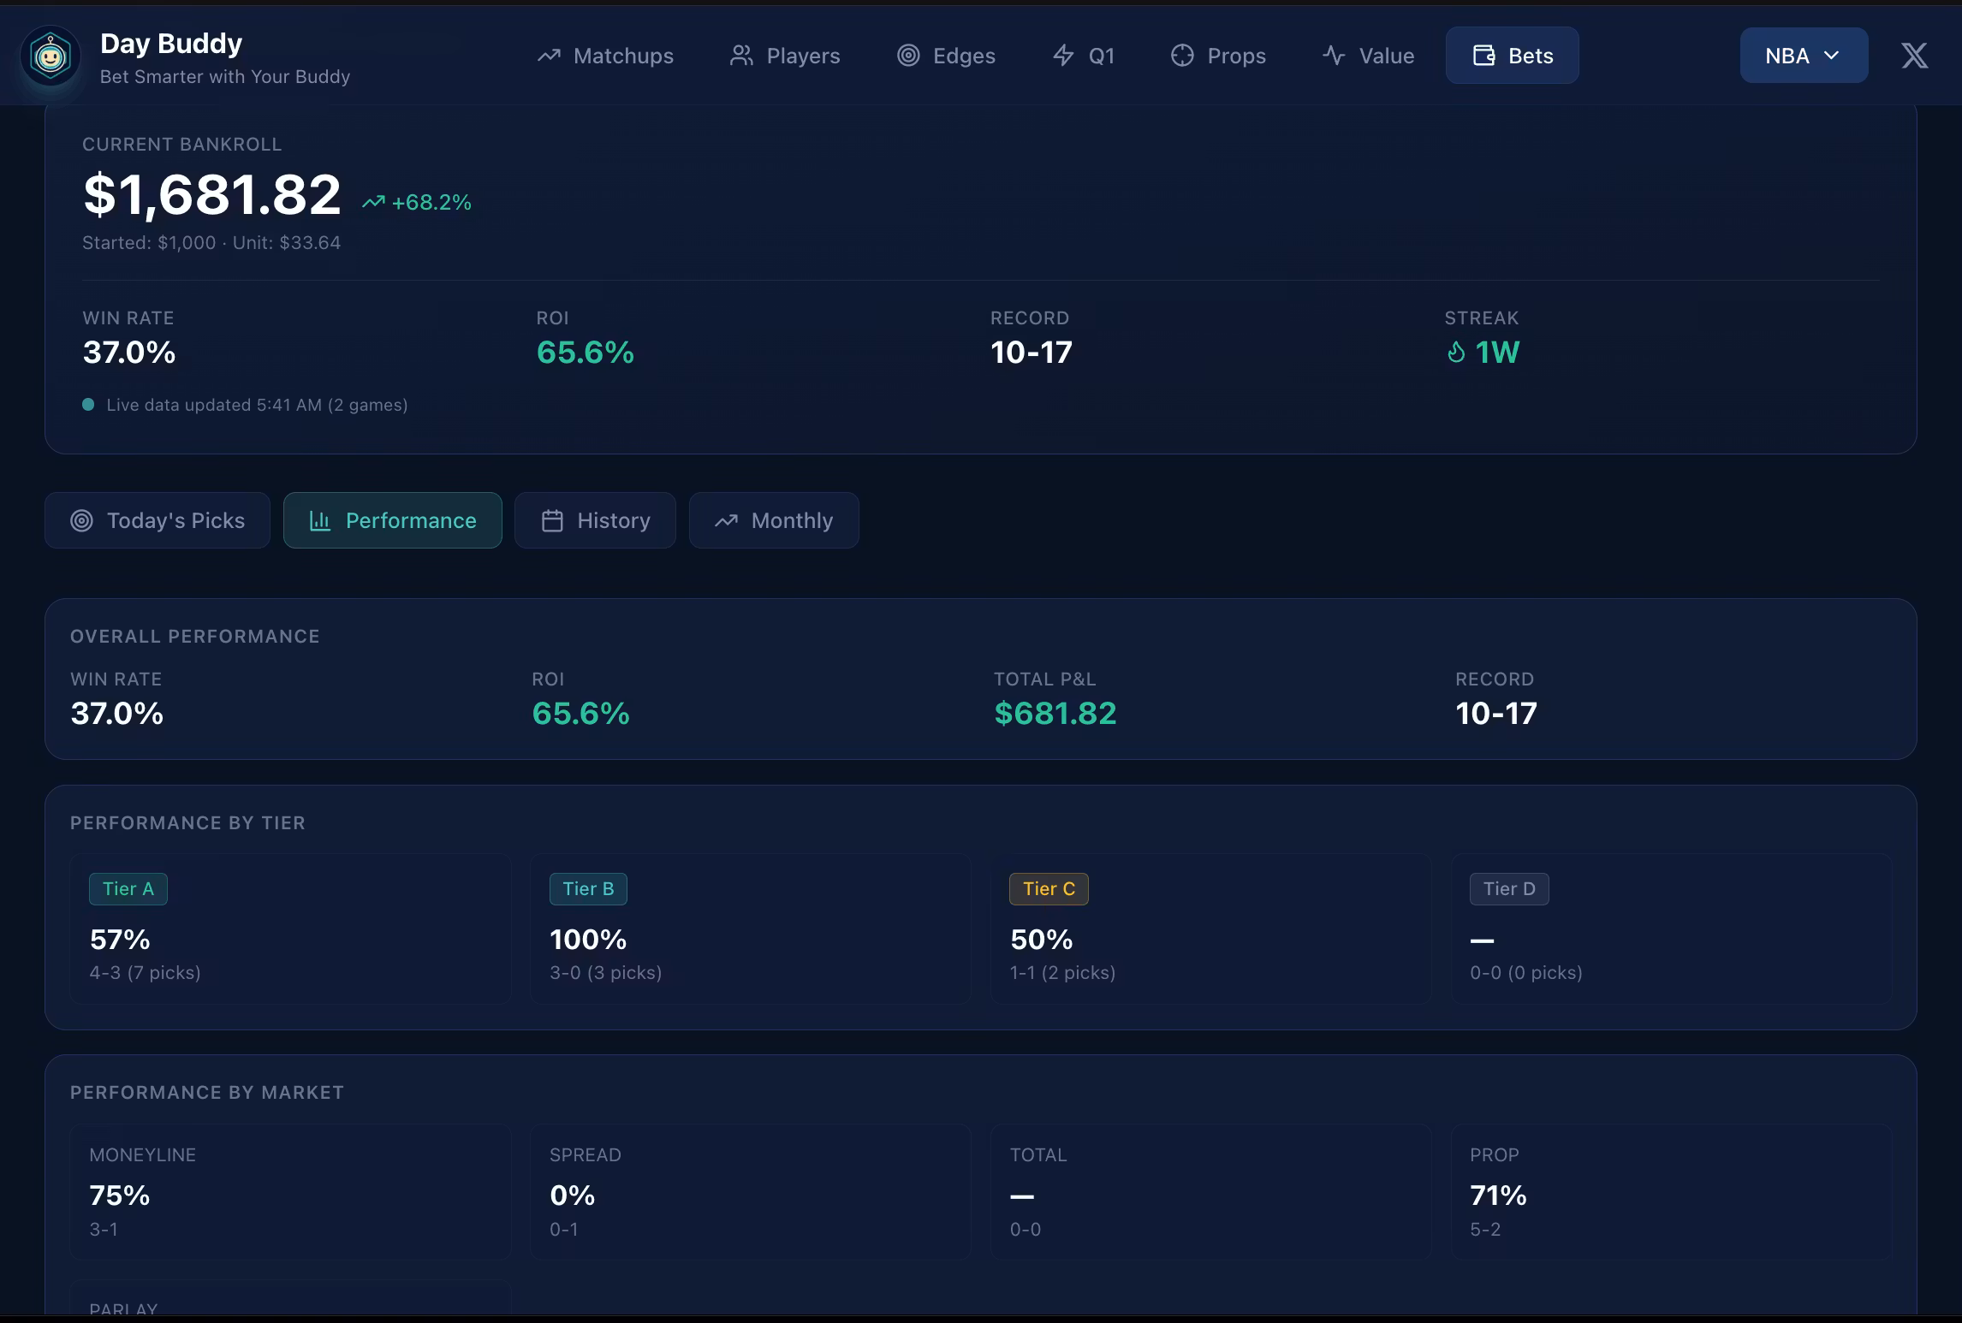Click the crosshair icon next to Props
The width and height of the screenshot is (1962, 1323).
(1182, 56)
